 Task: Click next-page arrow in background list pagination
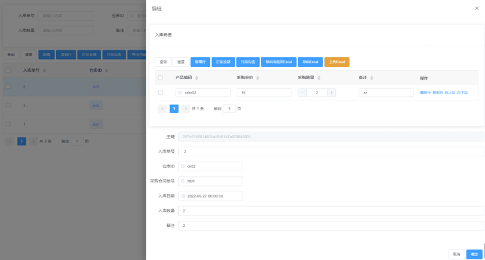click(34, 142)
